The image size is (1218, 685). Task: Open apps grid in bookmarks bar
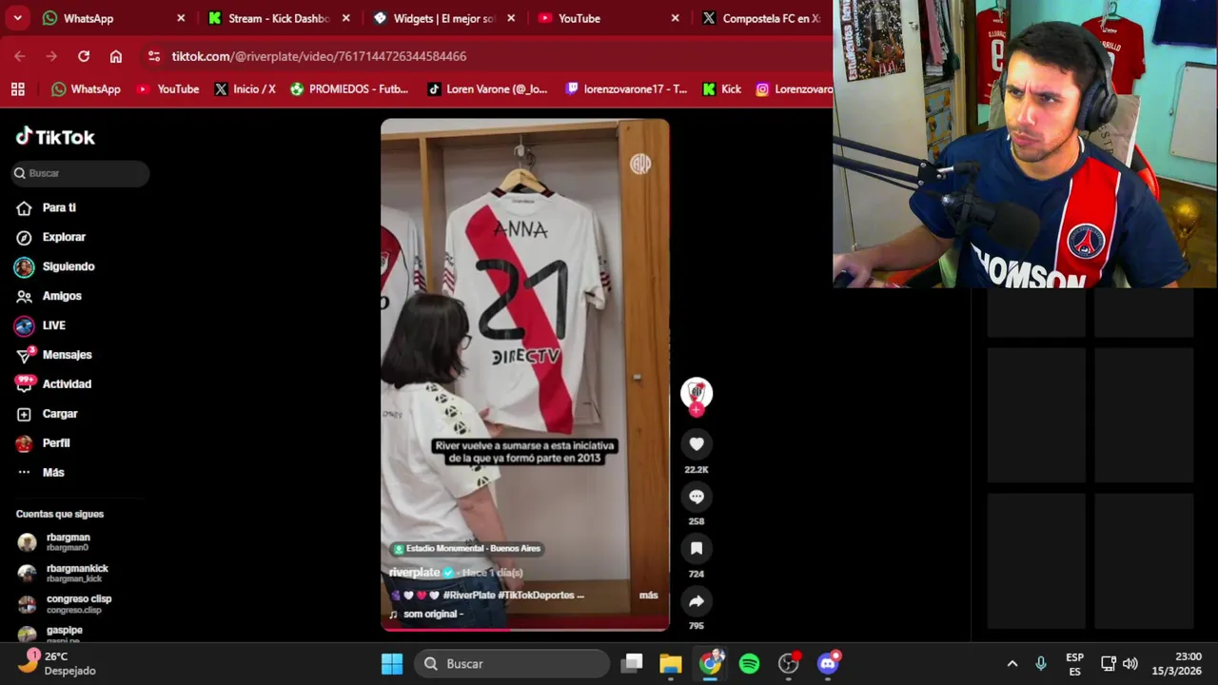(x=17, y=89)
